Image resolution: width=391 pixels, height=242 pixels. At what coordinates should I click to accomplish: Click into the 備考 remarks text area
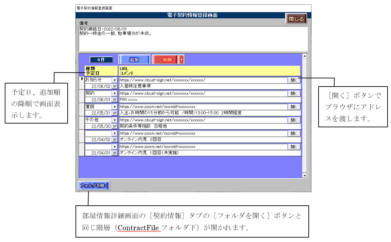pyautogui.click(x=193, y=41)
